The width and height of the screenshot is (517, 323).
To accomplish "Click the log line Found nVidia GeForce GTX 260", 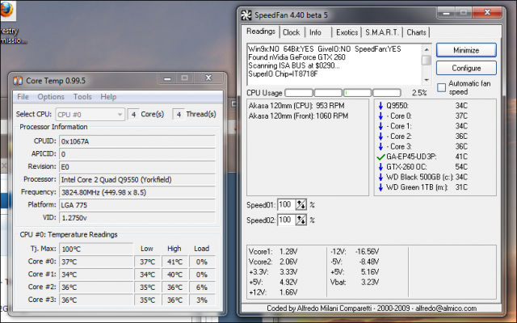I will point(296,57).
